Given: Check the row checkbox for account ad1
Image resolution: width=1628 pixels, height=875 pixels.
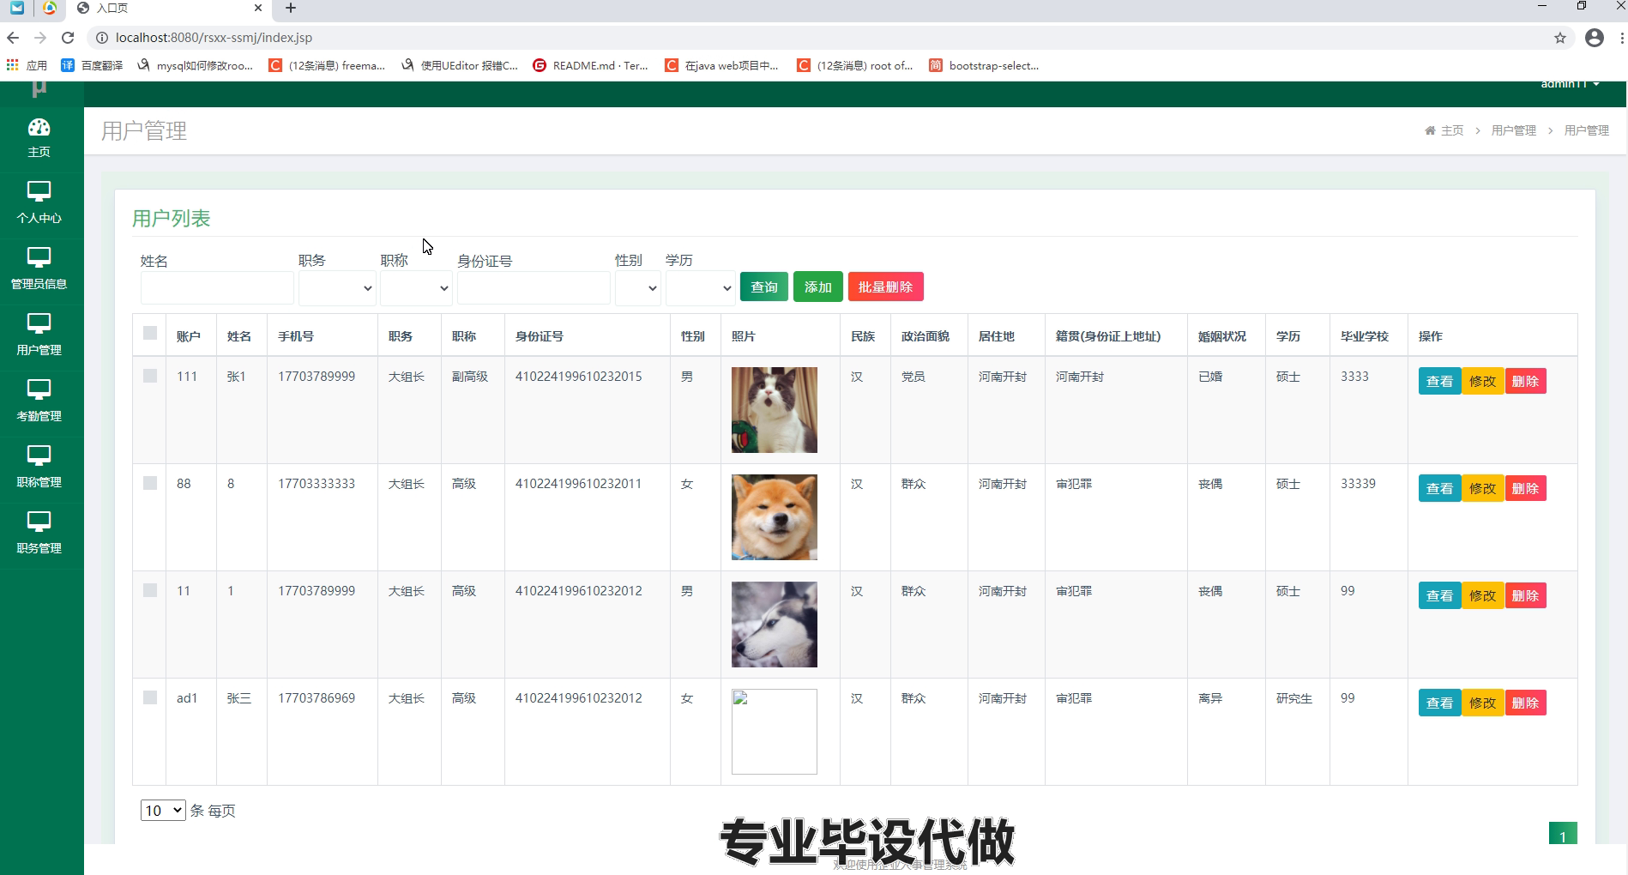Looking at the screenshot, I should click(x=150, y=697).
